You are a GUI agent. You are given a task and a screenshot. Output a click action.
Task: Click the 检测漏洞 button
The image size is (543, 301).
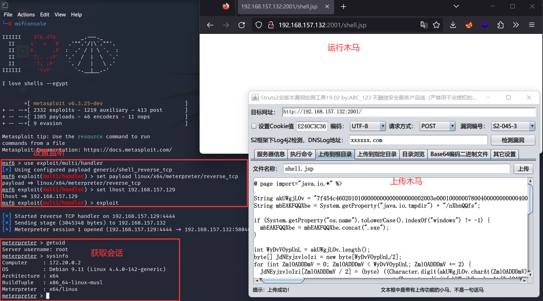coord(513,140)
